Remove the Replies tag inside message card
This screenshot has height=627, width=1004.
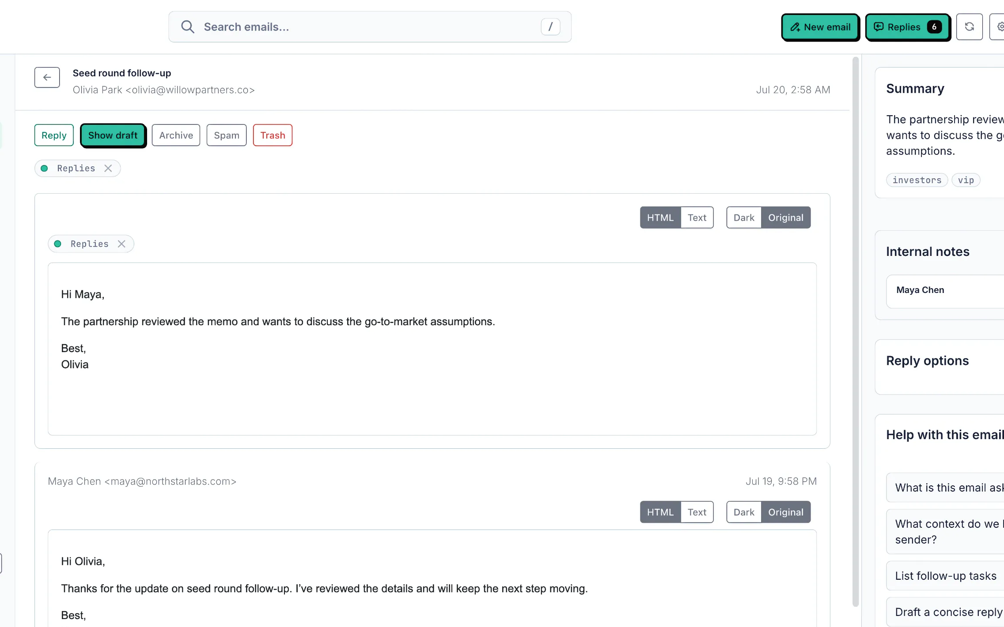tap(121, 244)
